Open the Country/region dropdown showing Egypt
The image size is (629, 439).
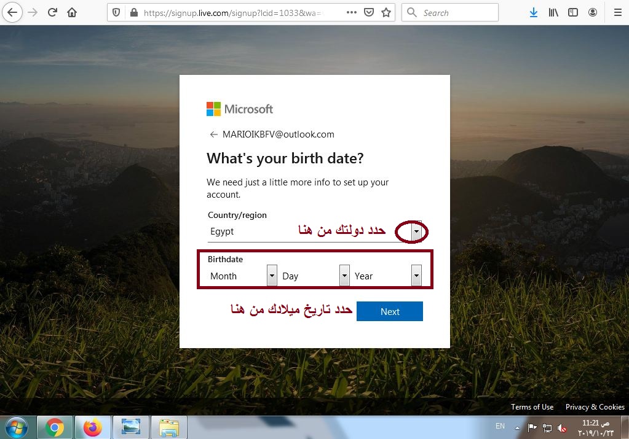point(416,231)
